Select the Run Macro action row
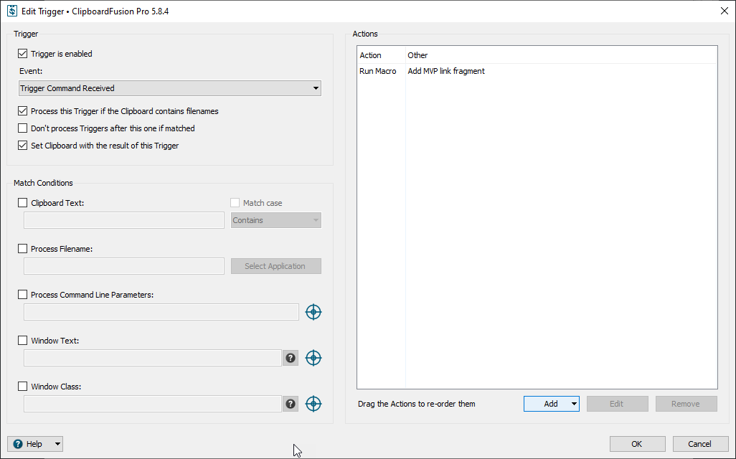The width and height of the screenshot is (736, 459). pos(537,71)
